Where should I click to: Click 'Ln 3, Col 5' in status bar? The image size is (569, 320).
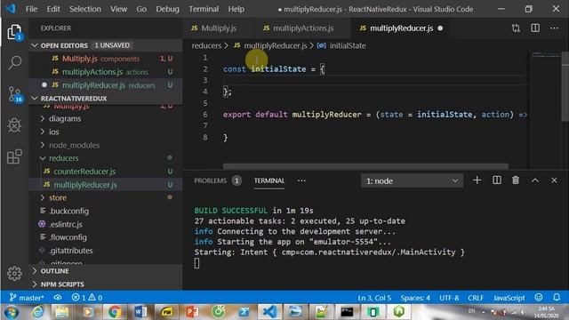374,298
